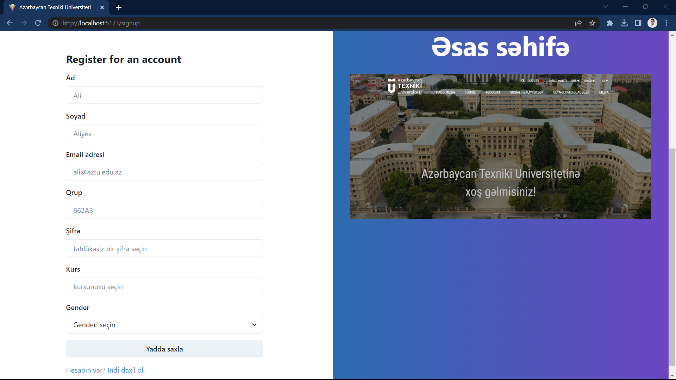Follow the Hesabın var? İndi daxil ol link
This screenshot has width=676, height=380.
tap(105, 370)
